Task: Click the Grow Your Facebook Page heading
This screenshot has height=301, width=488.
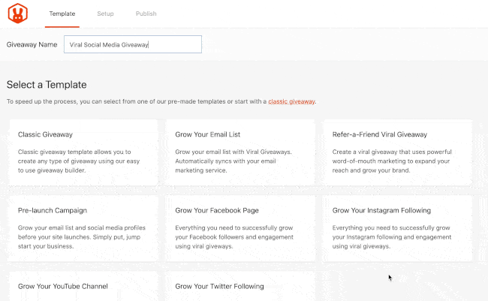Action: point(217,210)
